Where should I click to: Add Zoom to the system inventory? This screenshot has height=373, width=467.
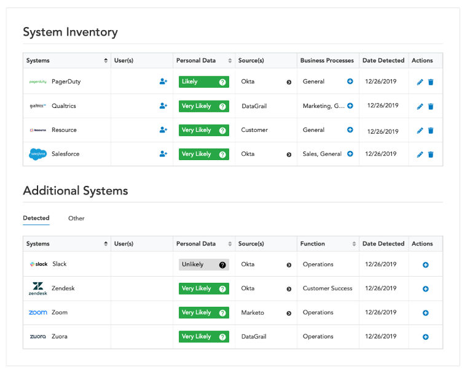pyautogui.click(x=426, y=313)
